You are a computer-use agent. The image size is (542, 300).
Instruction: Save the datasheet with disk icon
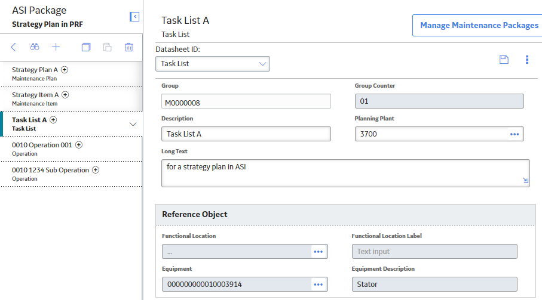point(504,60)
